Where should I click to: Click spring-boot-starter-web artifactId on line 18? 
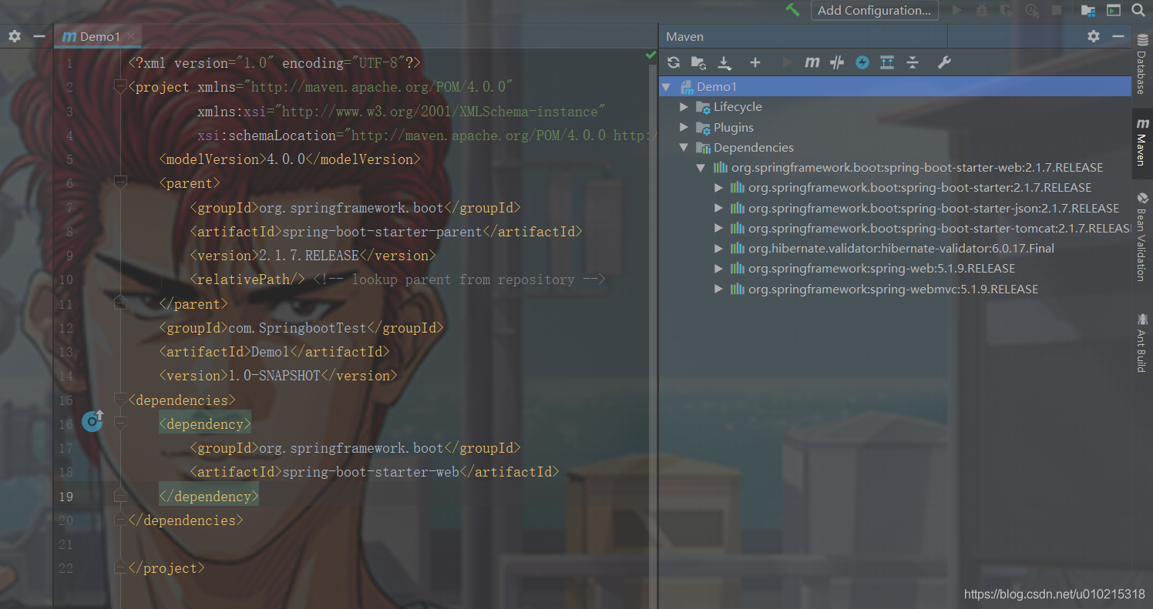pyautogui.click(x=371, y=472)
